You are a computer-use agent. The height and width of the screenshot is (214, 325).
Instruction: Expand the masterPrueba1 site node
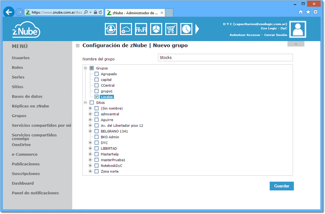[x=90, y=160]
